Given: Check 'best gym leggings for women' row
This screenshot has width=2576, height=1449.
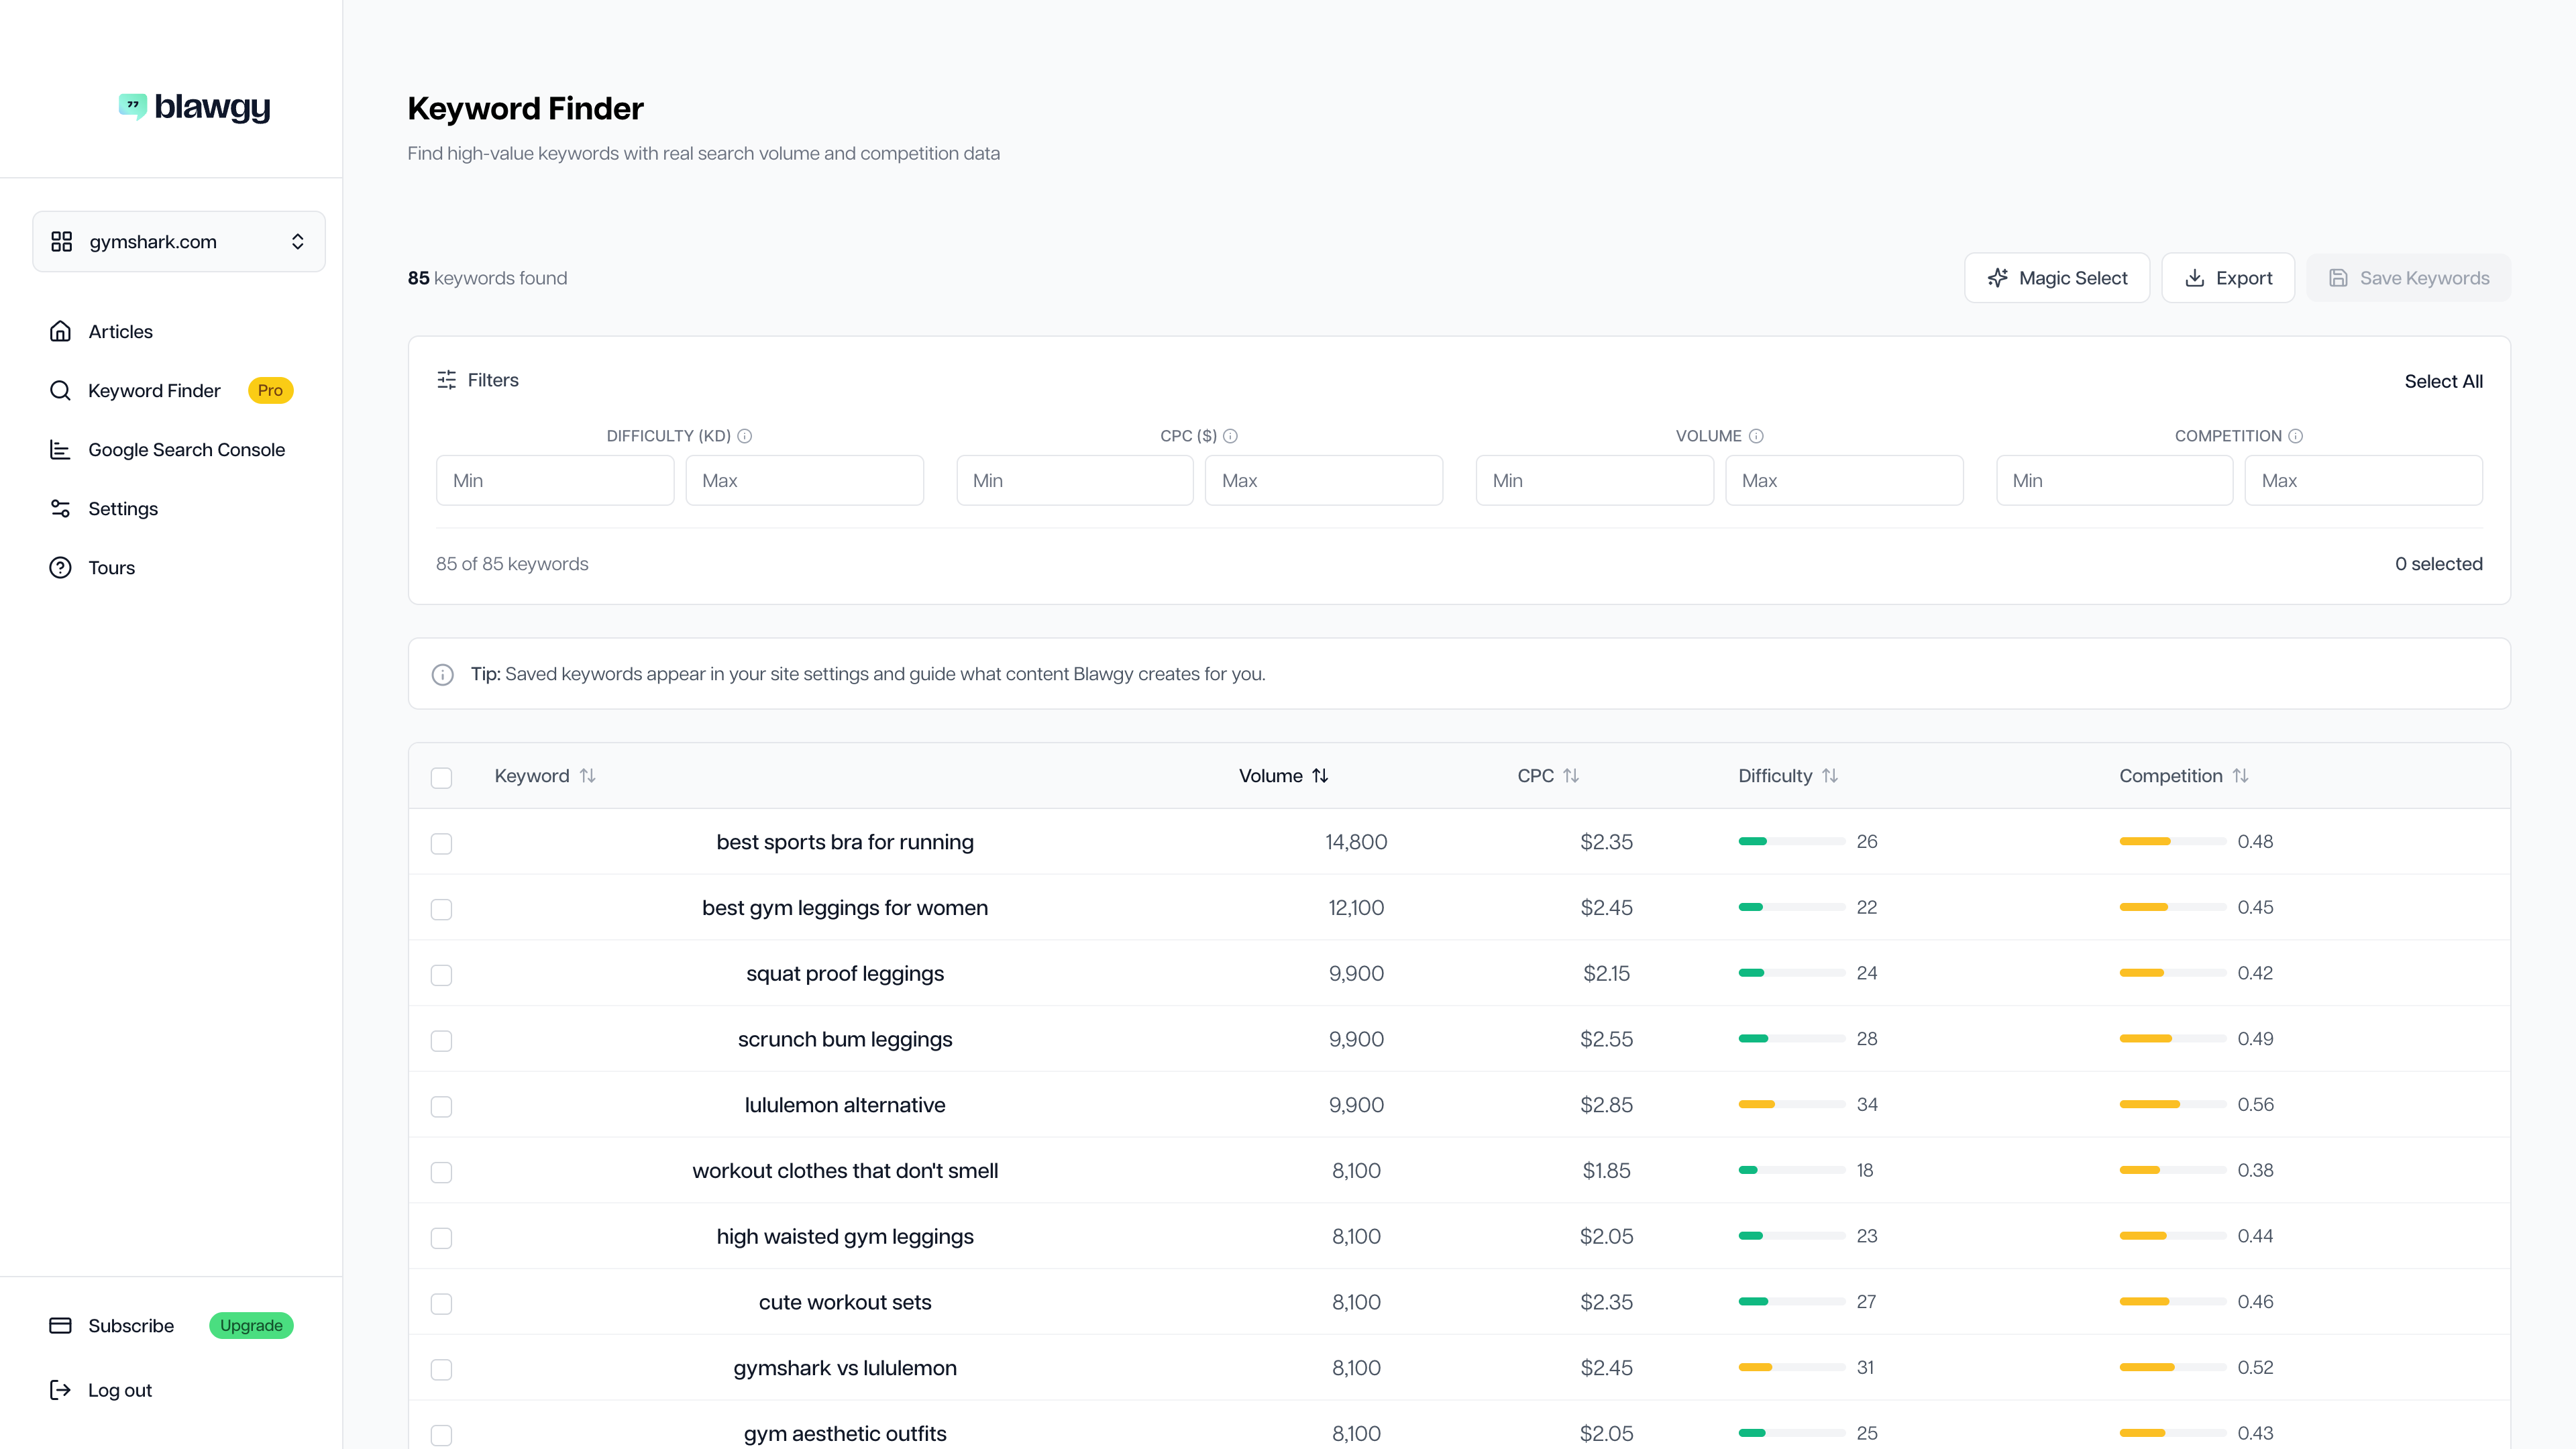Looking at the screenshot, I should 441,909.
